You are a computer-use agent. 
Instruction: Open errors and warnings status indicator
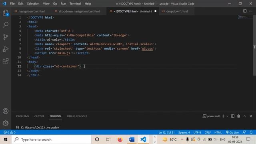click(10, 132)
